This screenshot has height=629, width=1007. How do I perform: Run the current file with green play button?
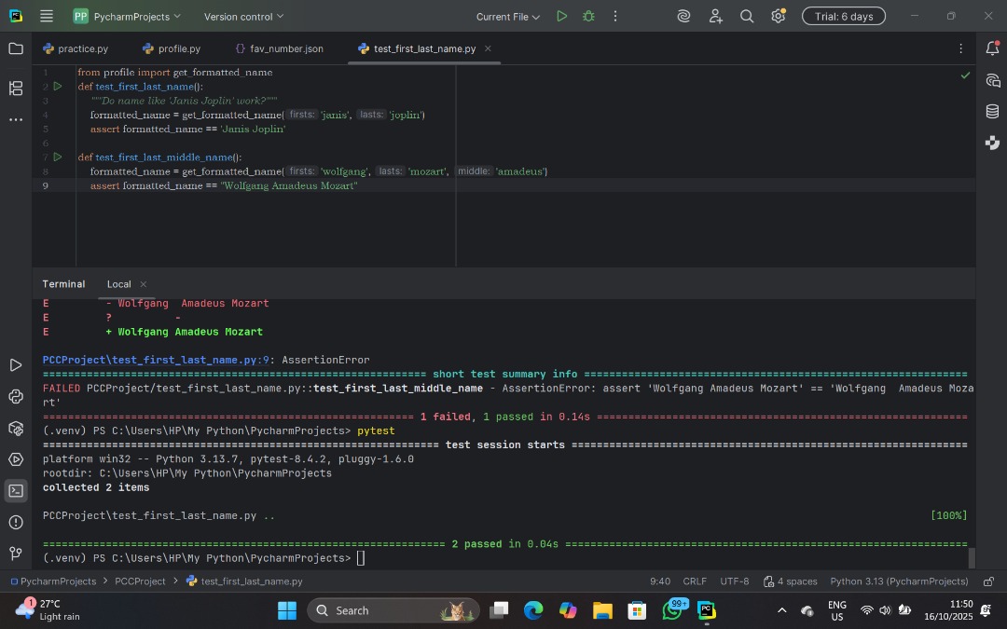(x=562, y=16)
